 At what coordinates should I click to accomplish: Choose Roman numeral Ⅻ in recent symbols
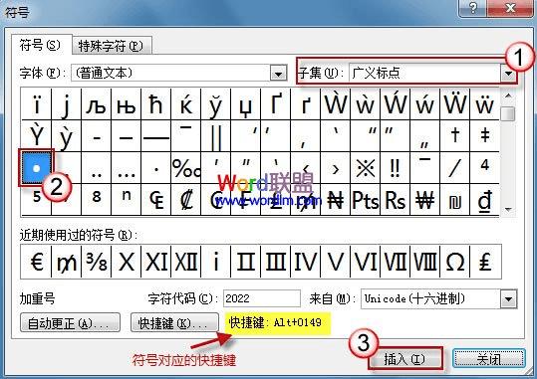186,262
